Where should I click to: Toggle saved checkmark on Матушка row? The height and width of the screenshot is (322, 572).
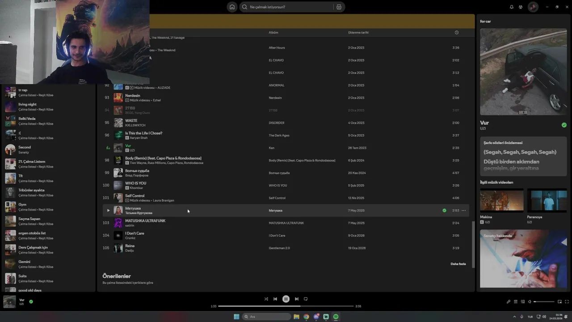coord(444,210)
